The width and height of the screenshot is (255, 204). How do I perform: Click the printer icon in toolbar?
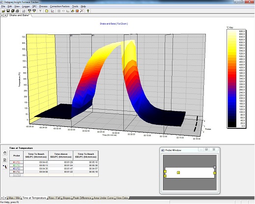pos(17,11)
